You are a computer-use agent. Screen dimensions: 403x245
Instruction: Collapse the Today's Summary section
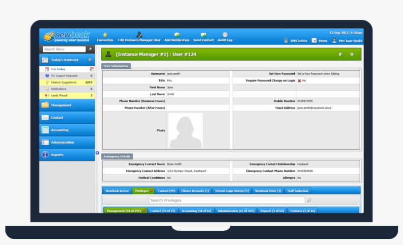(67, 60)
